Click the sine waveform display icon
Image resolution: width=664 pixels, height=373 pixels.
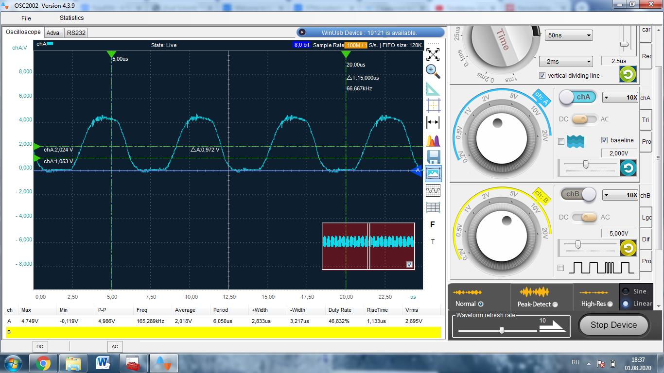click(433, 191)
